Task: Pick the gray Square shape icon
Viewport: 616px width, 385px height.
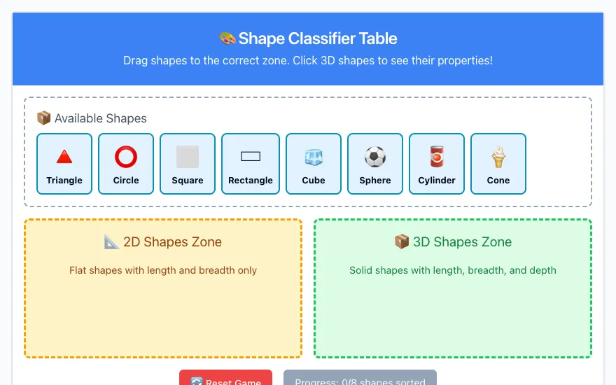Action: tap(188, 157)
